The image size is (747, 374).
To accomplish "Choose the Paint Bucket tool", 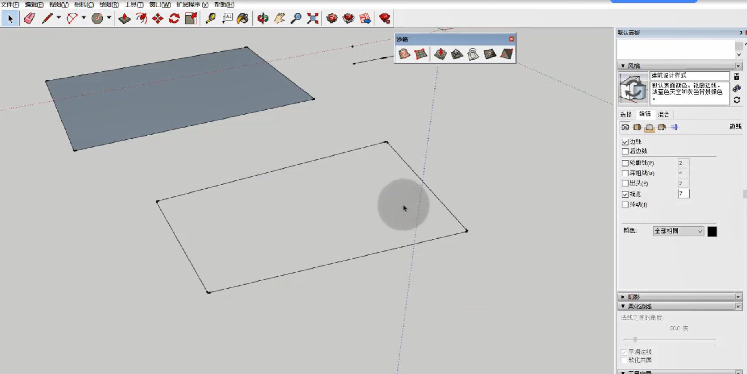I will (243, 18).
